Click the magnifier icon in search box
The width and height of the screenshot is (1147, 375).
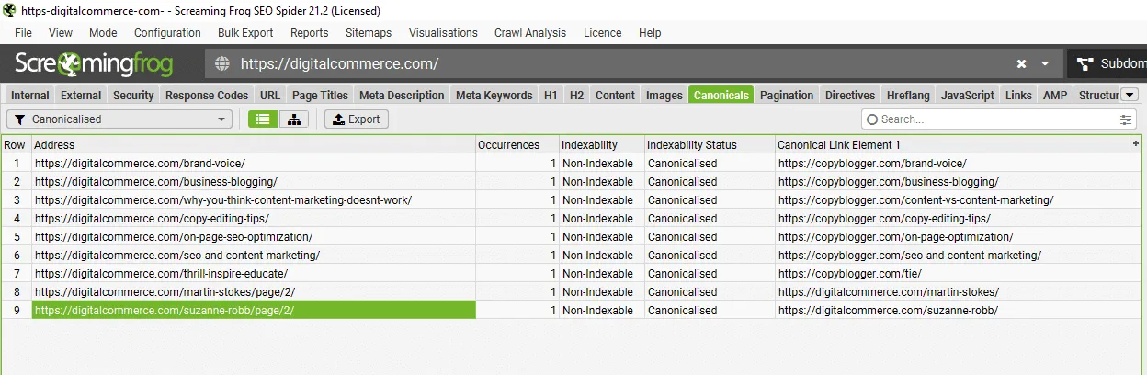pyautogui.click(x=871, y=119)
